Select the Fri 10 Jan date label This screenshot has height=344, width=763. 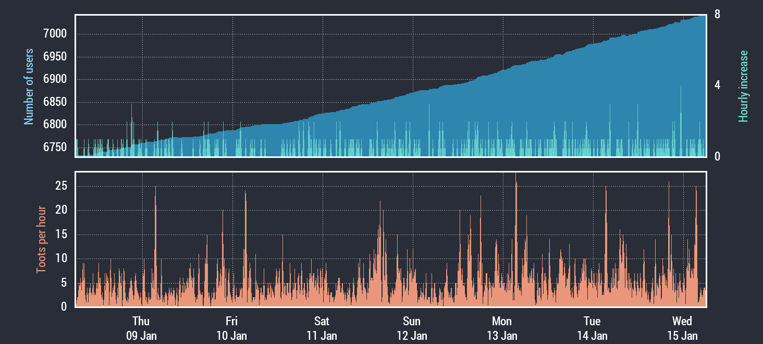coord(231,328)
